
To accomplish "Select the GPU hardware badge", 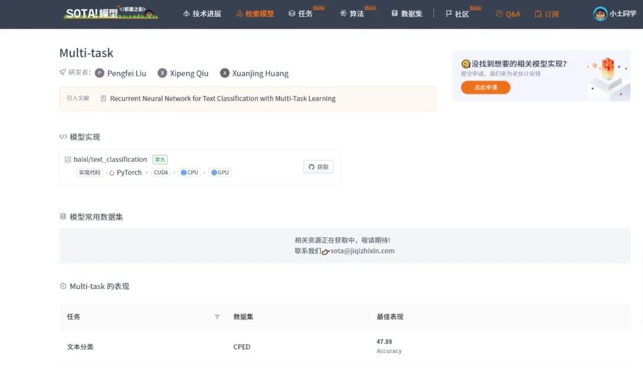I will (220, 172).
